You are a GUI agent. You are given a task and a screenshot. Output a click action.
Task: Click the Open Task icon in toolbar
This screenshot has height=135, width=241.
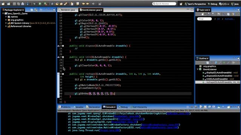click(61, 4)
